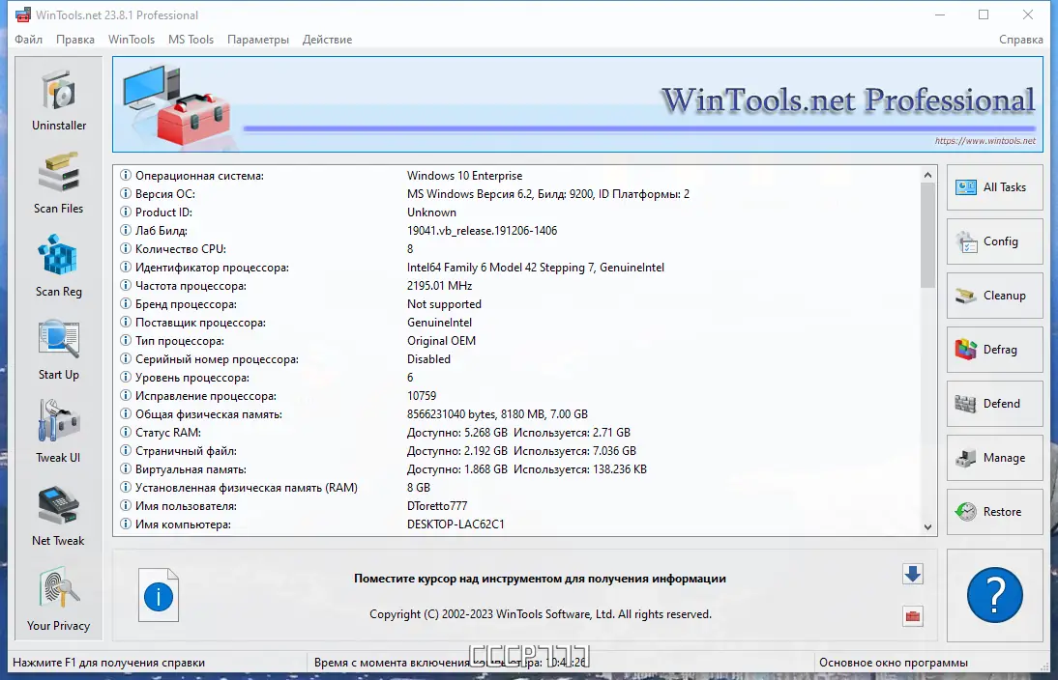Open the Справка menu

(1021, 39)
